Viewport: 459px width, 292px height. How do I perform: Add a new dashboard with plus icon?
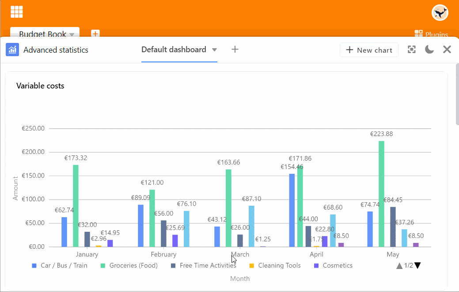coord(235,50)
